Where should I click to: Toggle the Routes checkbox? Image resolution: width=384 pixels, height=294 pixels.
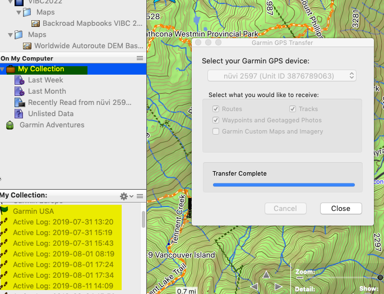(x=216, y=109)
